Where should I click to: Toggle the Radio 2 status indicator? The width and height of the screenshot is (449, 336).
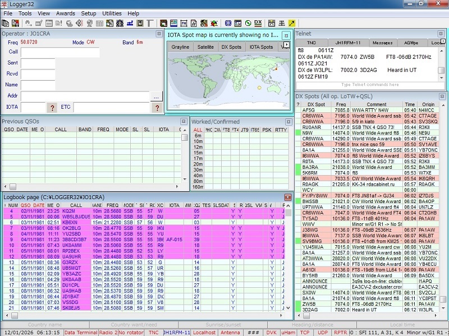click(x=108, y=332)
